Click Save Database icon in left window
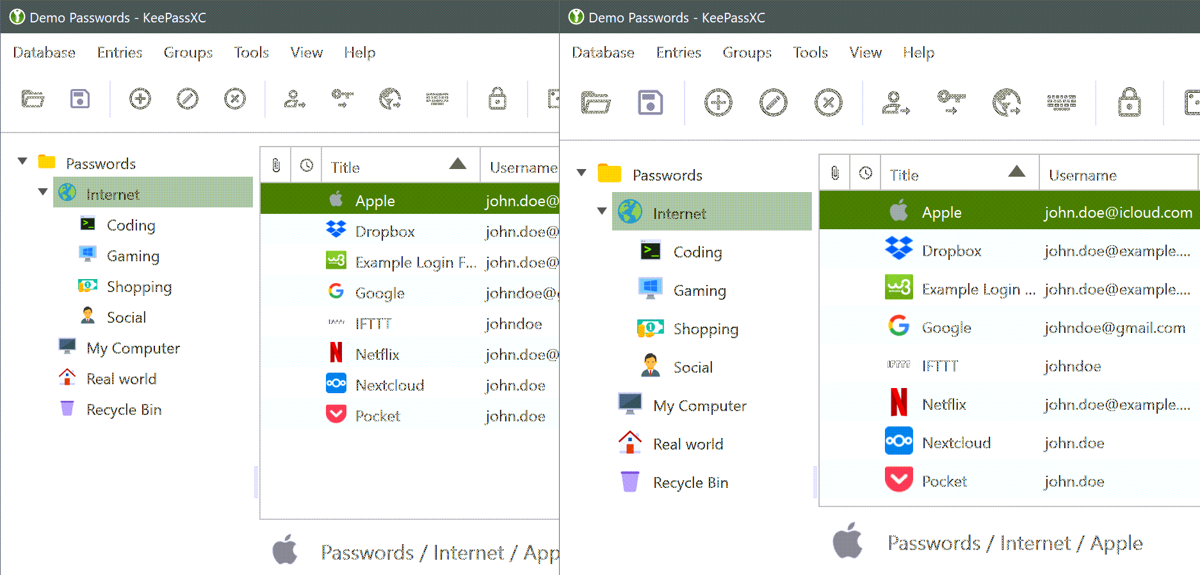Viewport: 1200px width, 575px height. click(80, 99)
